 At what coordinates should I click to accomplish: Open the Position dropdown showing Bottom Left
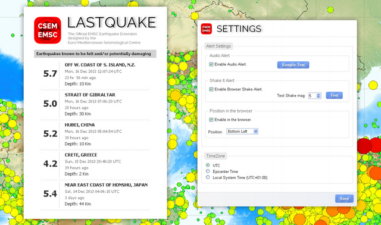242,132
